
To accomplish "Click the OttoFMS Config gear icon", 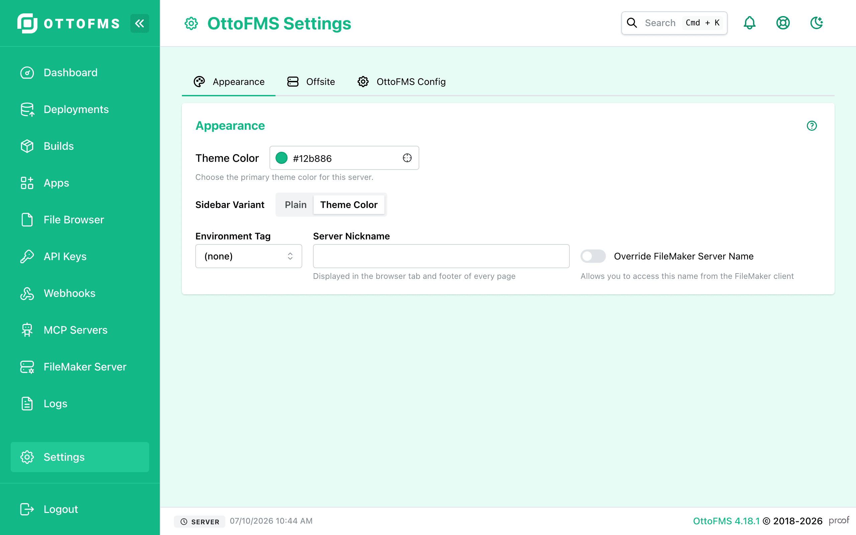I will pyautogui.click(x=363, y=82).
